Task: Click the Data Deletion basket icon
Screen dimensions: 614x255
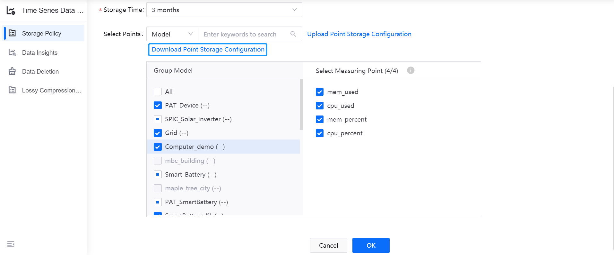Action: (x=12, y=71)
